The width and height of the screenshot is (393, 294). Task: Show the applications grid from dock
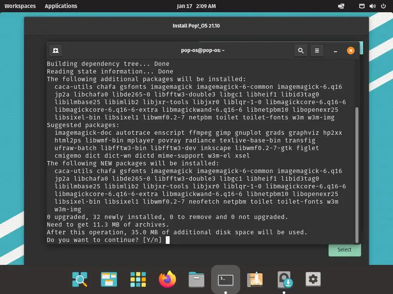coord(138,279)
